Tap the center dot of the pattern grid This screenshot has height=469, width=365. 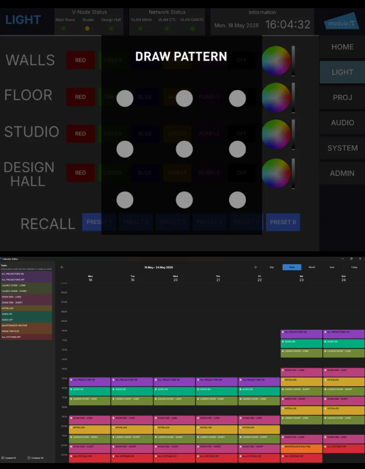tap(184, 149)
